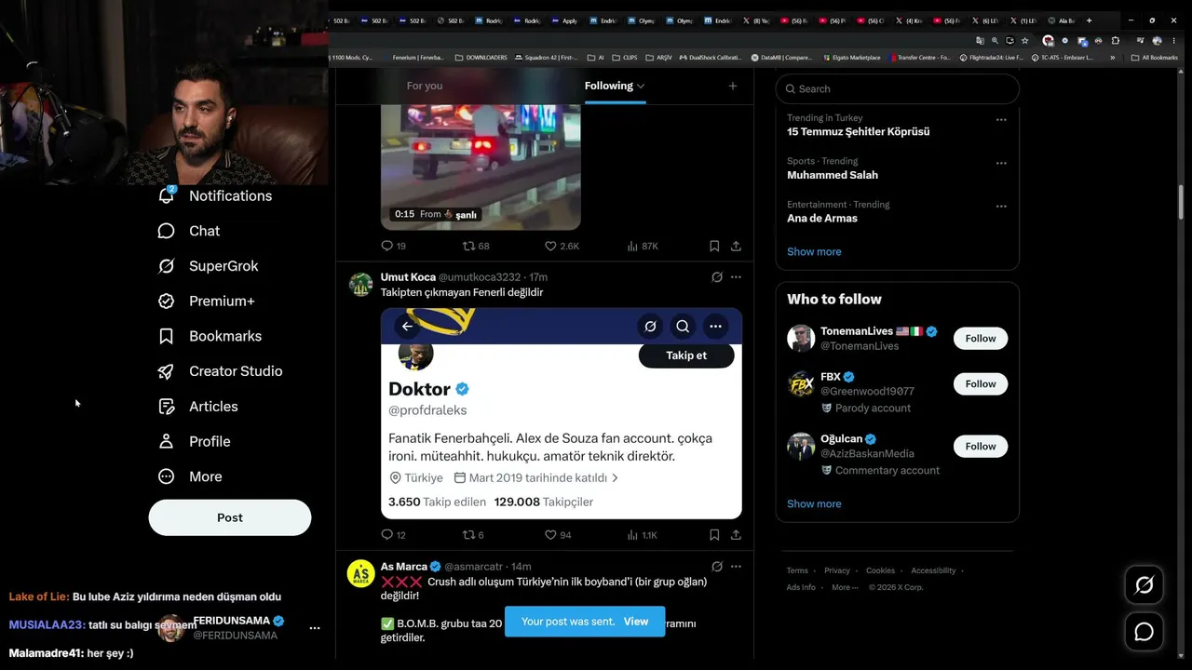Open the floating messages drawer button

[1144, 633]
